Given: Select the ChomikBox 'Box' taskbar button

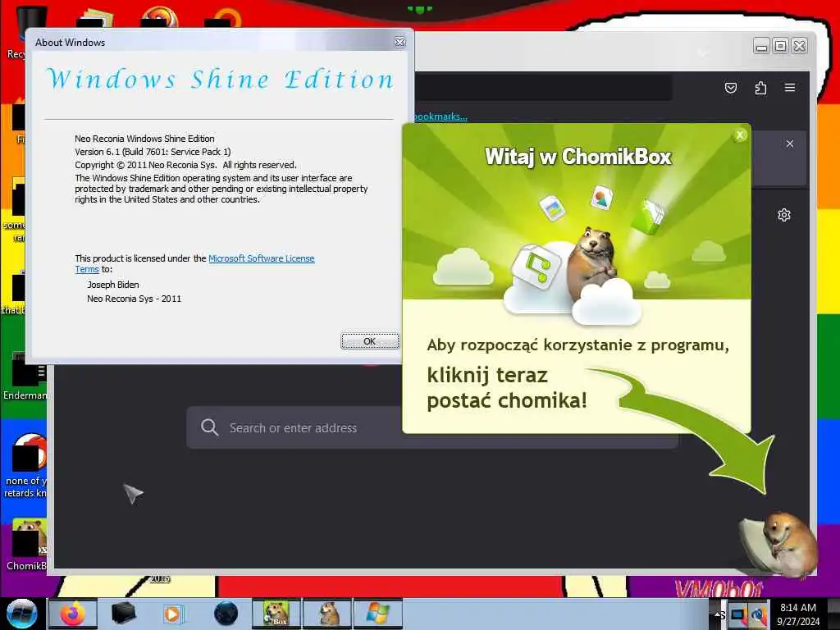Looking at the screenshot, I should pos(276,614).
